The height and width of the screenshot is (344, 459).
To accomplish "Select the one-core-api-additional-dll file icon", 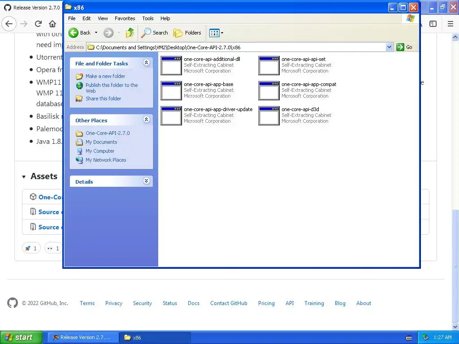I will pyautogui.click(x=171, y=65).
